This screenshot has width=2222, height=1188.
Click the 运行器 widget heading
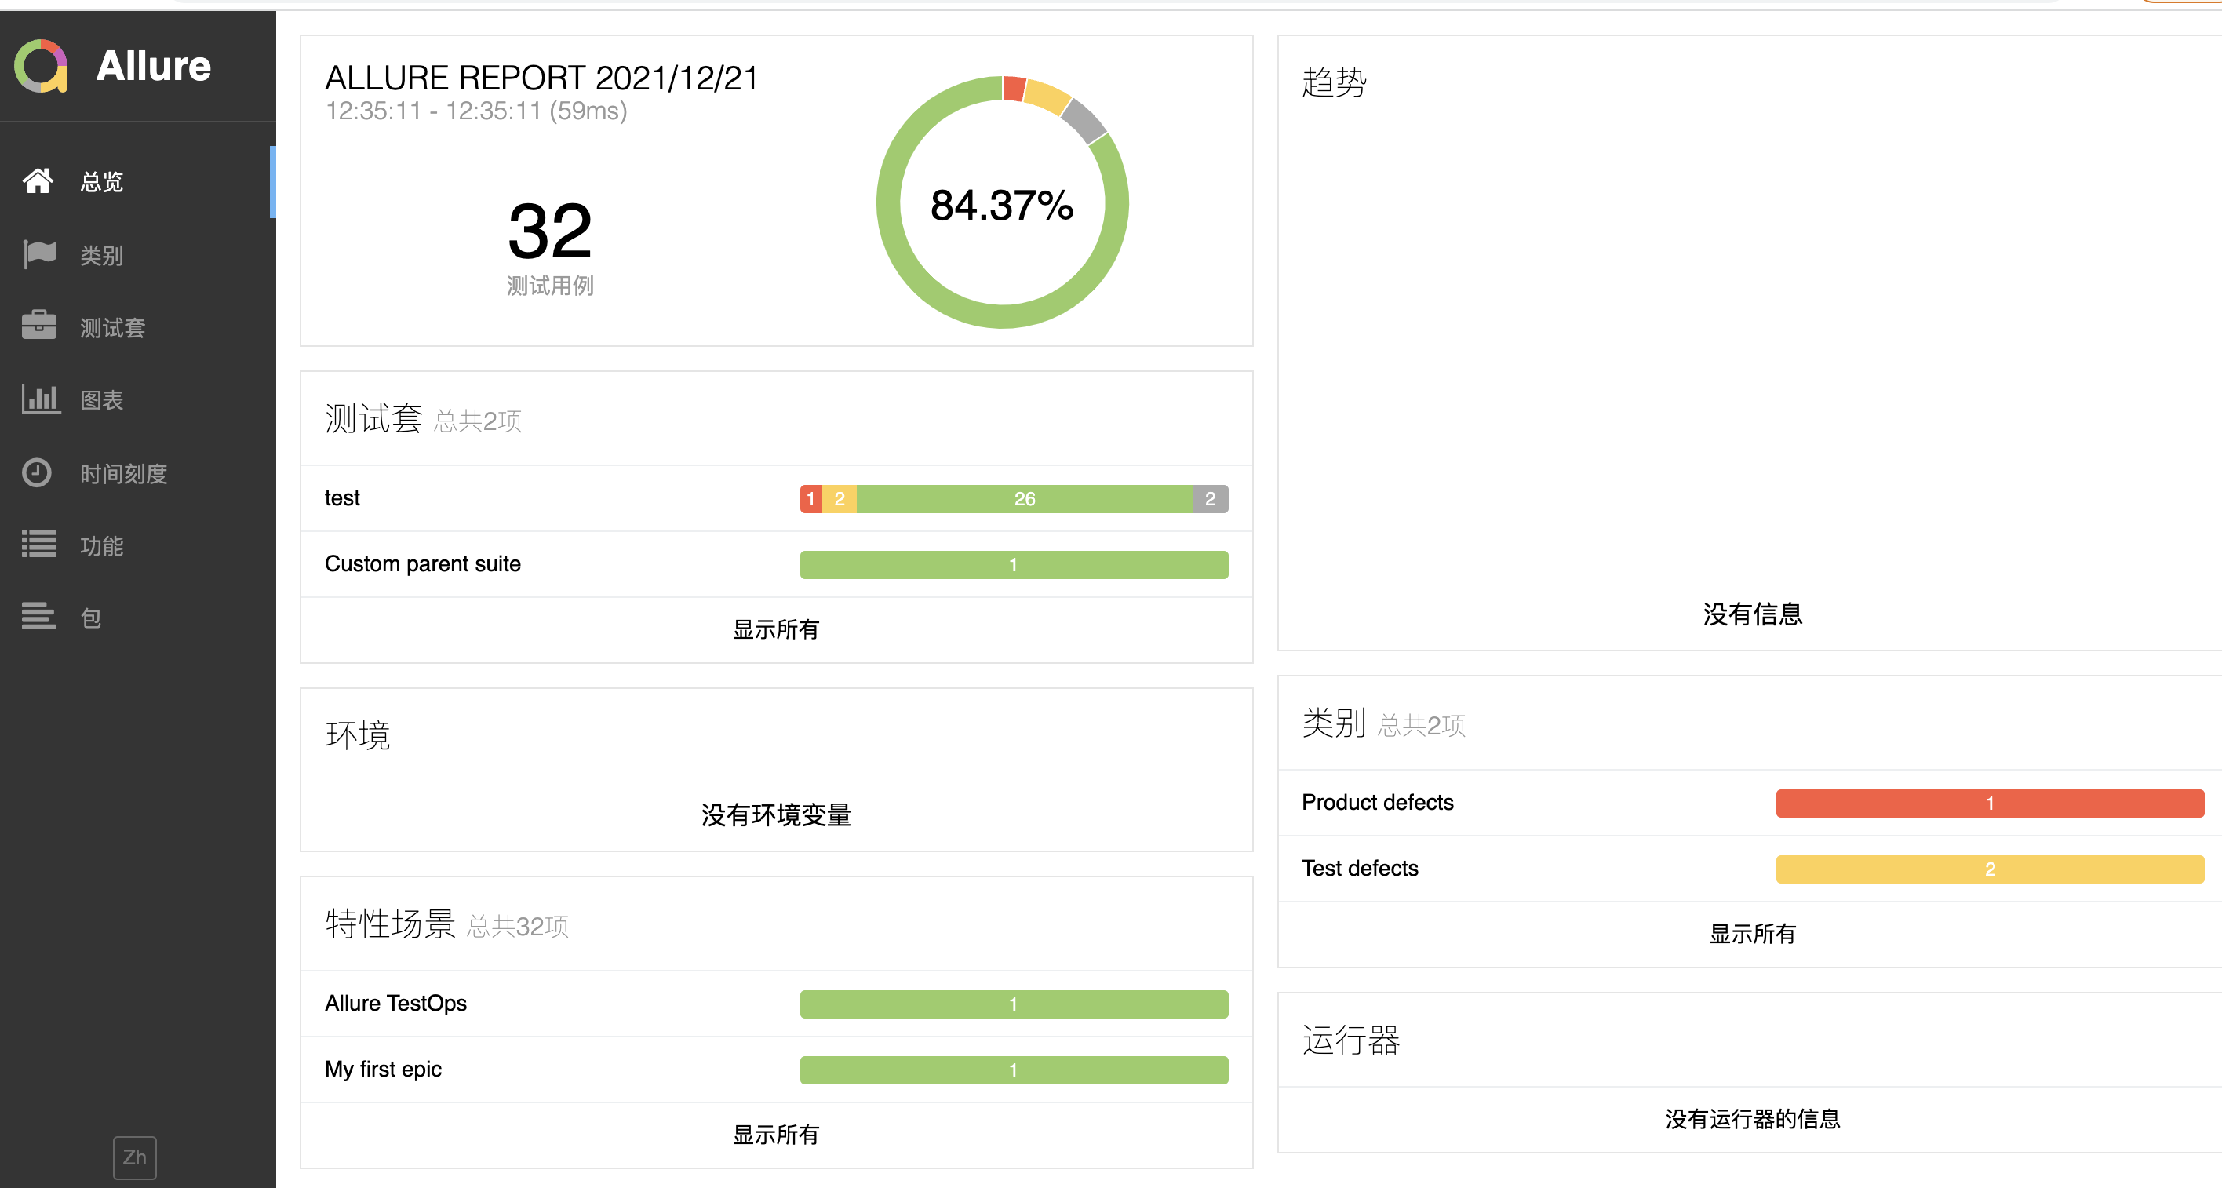tap(1351, 1040)
